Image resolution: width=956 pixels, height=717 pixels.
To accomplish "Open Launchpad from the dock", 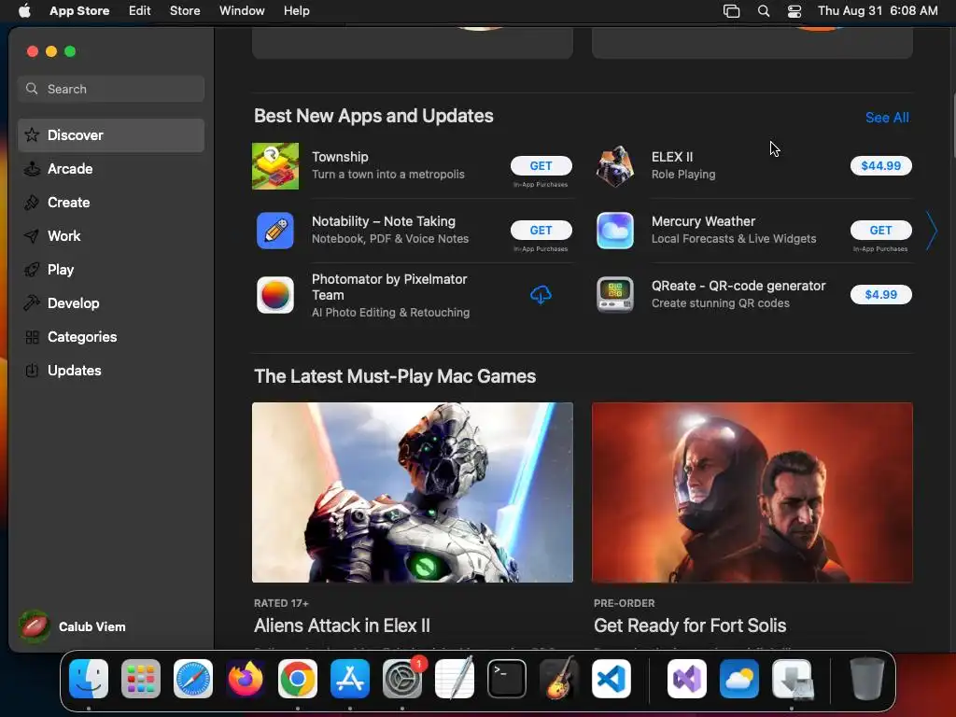I will (x=141, y=679).
